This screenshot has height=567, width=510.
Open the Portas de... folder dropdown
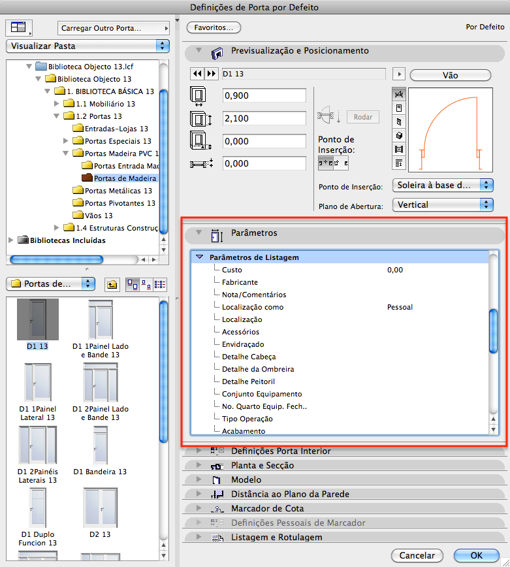[x=50, y=284]
